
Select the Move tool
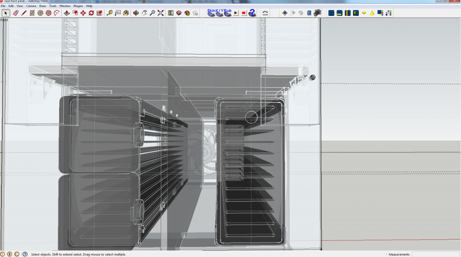83,13
